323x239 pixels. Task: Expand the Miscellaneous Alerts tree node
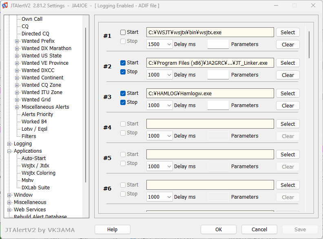[x=17, y=107]
